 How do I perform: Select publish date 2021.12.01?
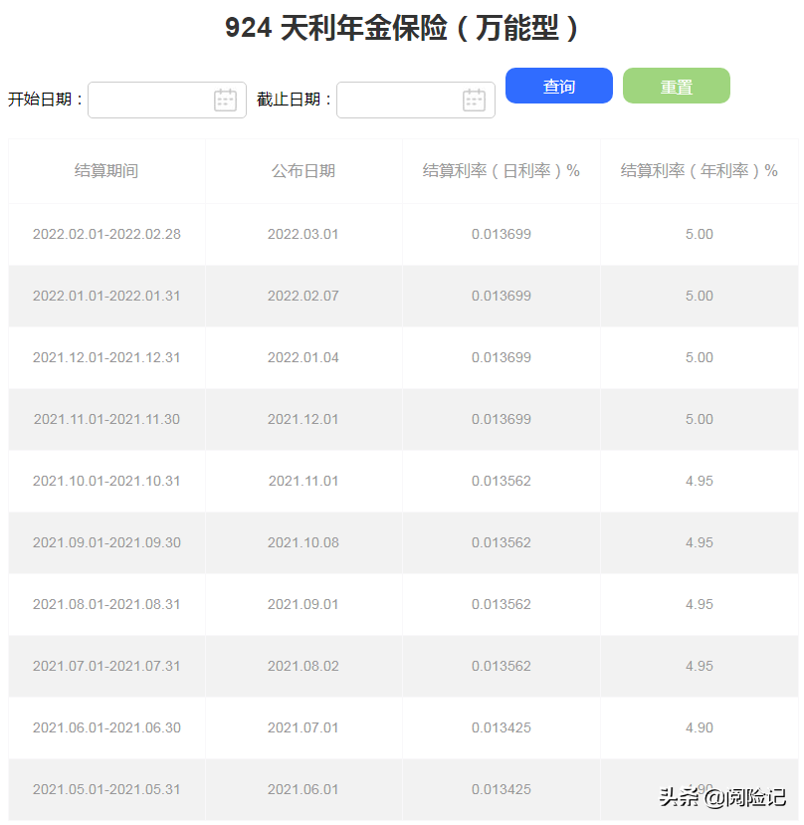tap(303, 419)
